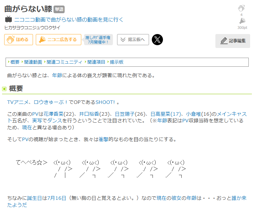The image size is (255, 213).
Task: Open the PV link in そしてPVの視聴
Action: (25, 139)
